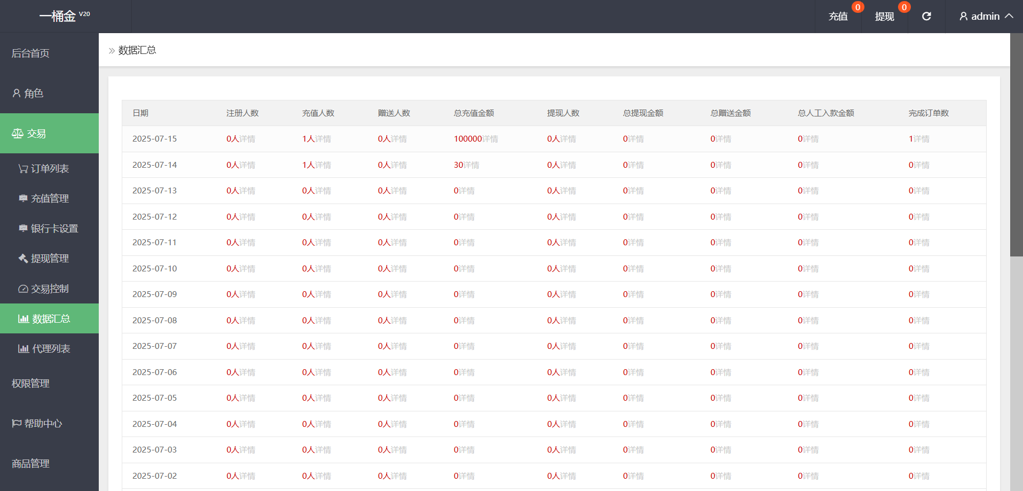Open 总充值金额 详情 for 2025-07-06

tap(467, 372)
